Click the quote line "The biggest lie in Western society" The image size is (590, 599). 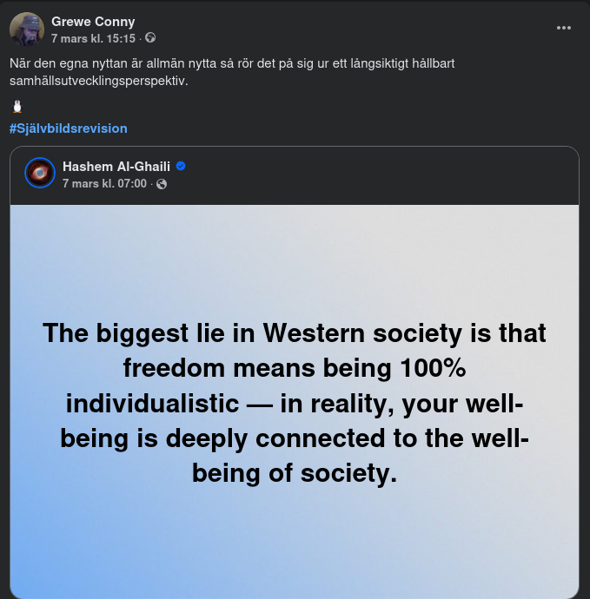coord(295,333)
